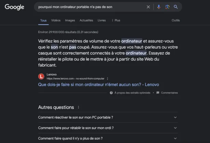Click the Google logo

point(14,7)
